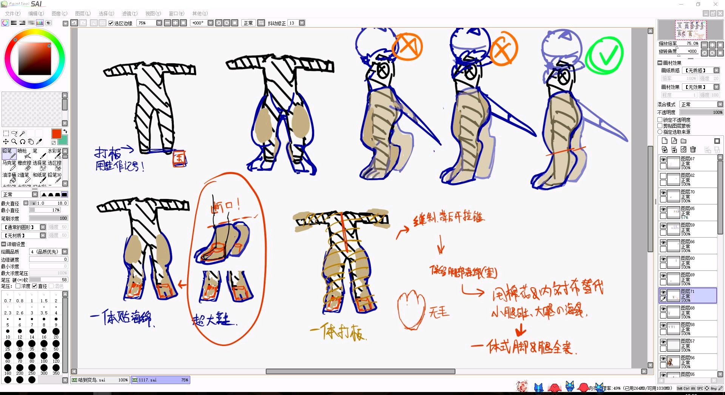
Task: Click the 正常 button in the top toolbar
Action: [248, 23]
